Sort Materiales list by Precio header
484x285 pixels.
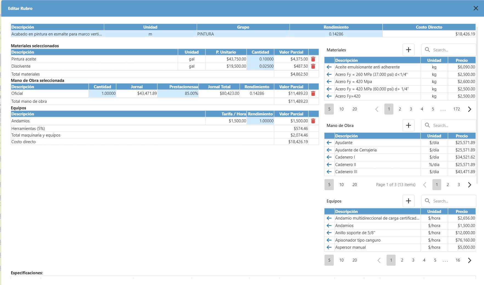tap(461, 60)
